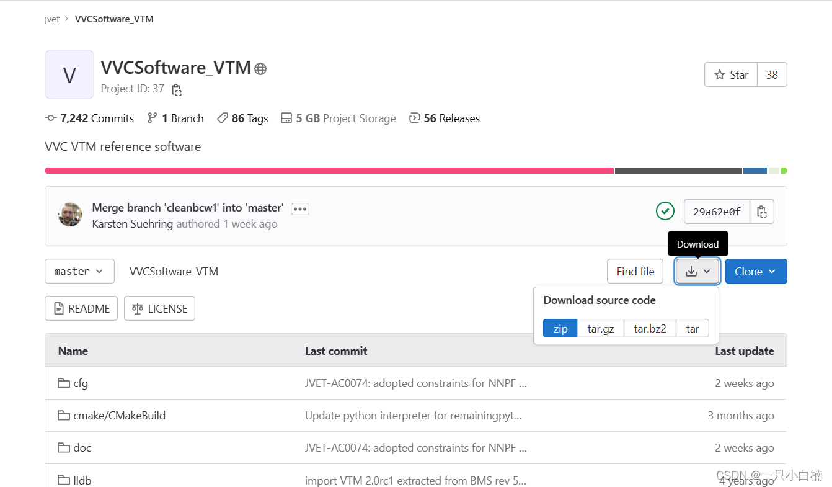Open 'Update python interpreter' commit message
This screenshot has width=832, height=487.
tap(414, 416)
